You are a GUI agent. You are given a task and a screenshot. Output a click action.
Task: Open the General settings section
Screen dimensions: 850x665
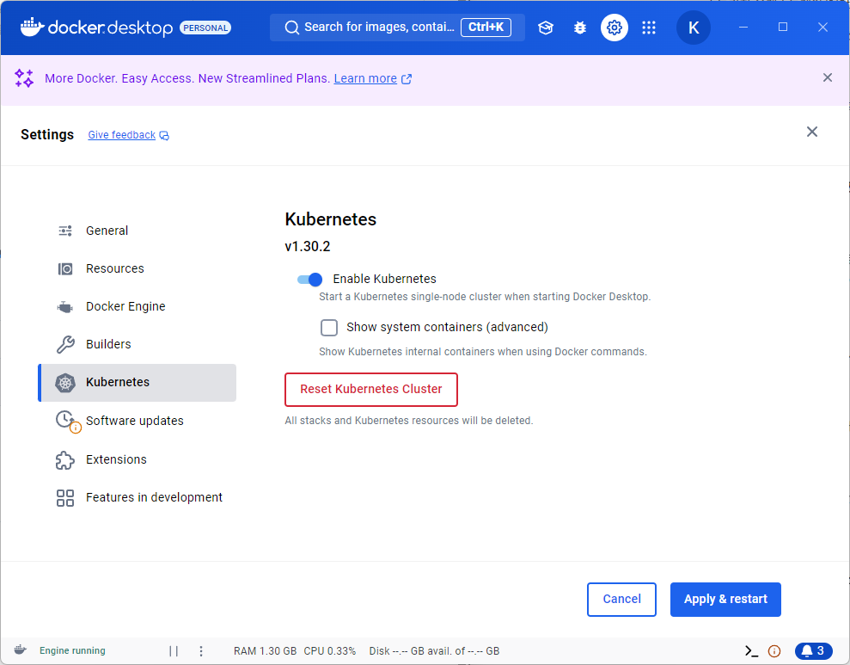[x=138, y=231]
